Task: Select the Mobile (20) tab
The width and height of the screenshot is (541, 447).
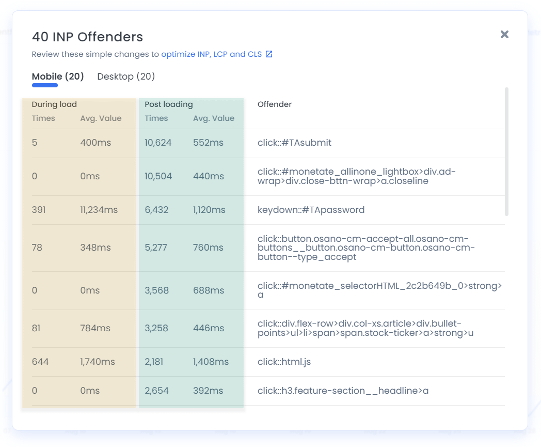Action: click(x=58, y=76)
